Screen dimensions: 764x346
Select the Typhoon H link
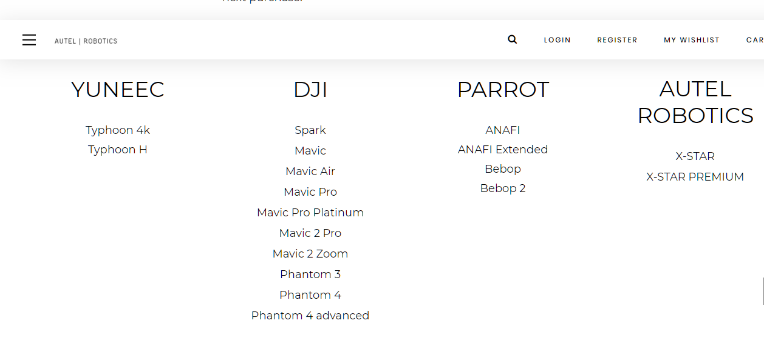(118, 150)
